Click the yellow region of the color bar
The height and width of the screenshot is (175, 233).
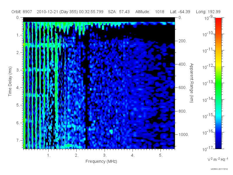218,63
